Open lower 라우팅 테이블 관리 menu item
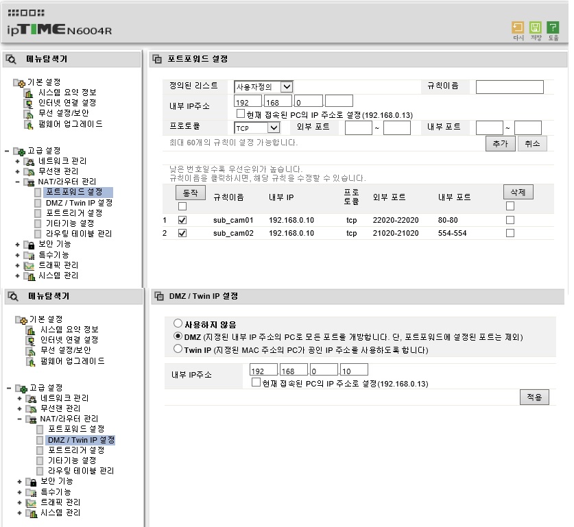This screenshot has width=574, height=527. coord(80,471)
